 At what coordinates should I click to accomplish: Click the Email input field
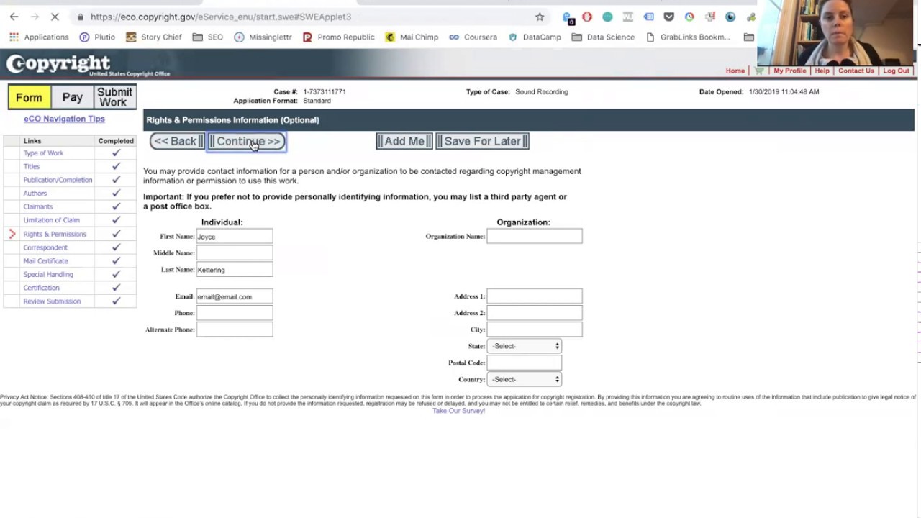235,296
